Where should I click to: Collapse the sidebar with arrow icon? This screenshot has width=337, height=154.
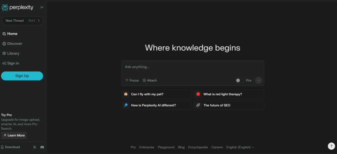coord(42,7)
